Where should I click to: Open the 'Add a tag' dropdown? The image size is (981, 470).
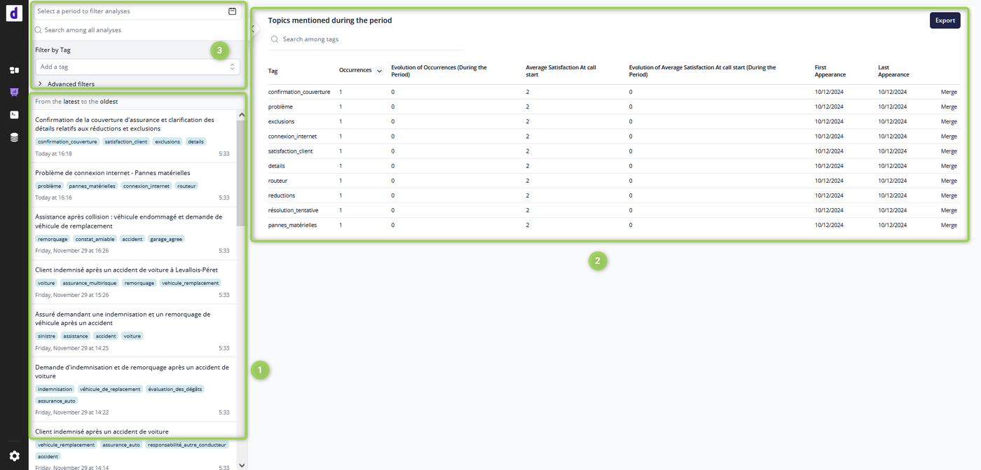137,67
